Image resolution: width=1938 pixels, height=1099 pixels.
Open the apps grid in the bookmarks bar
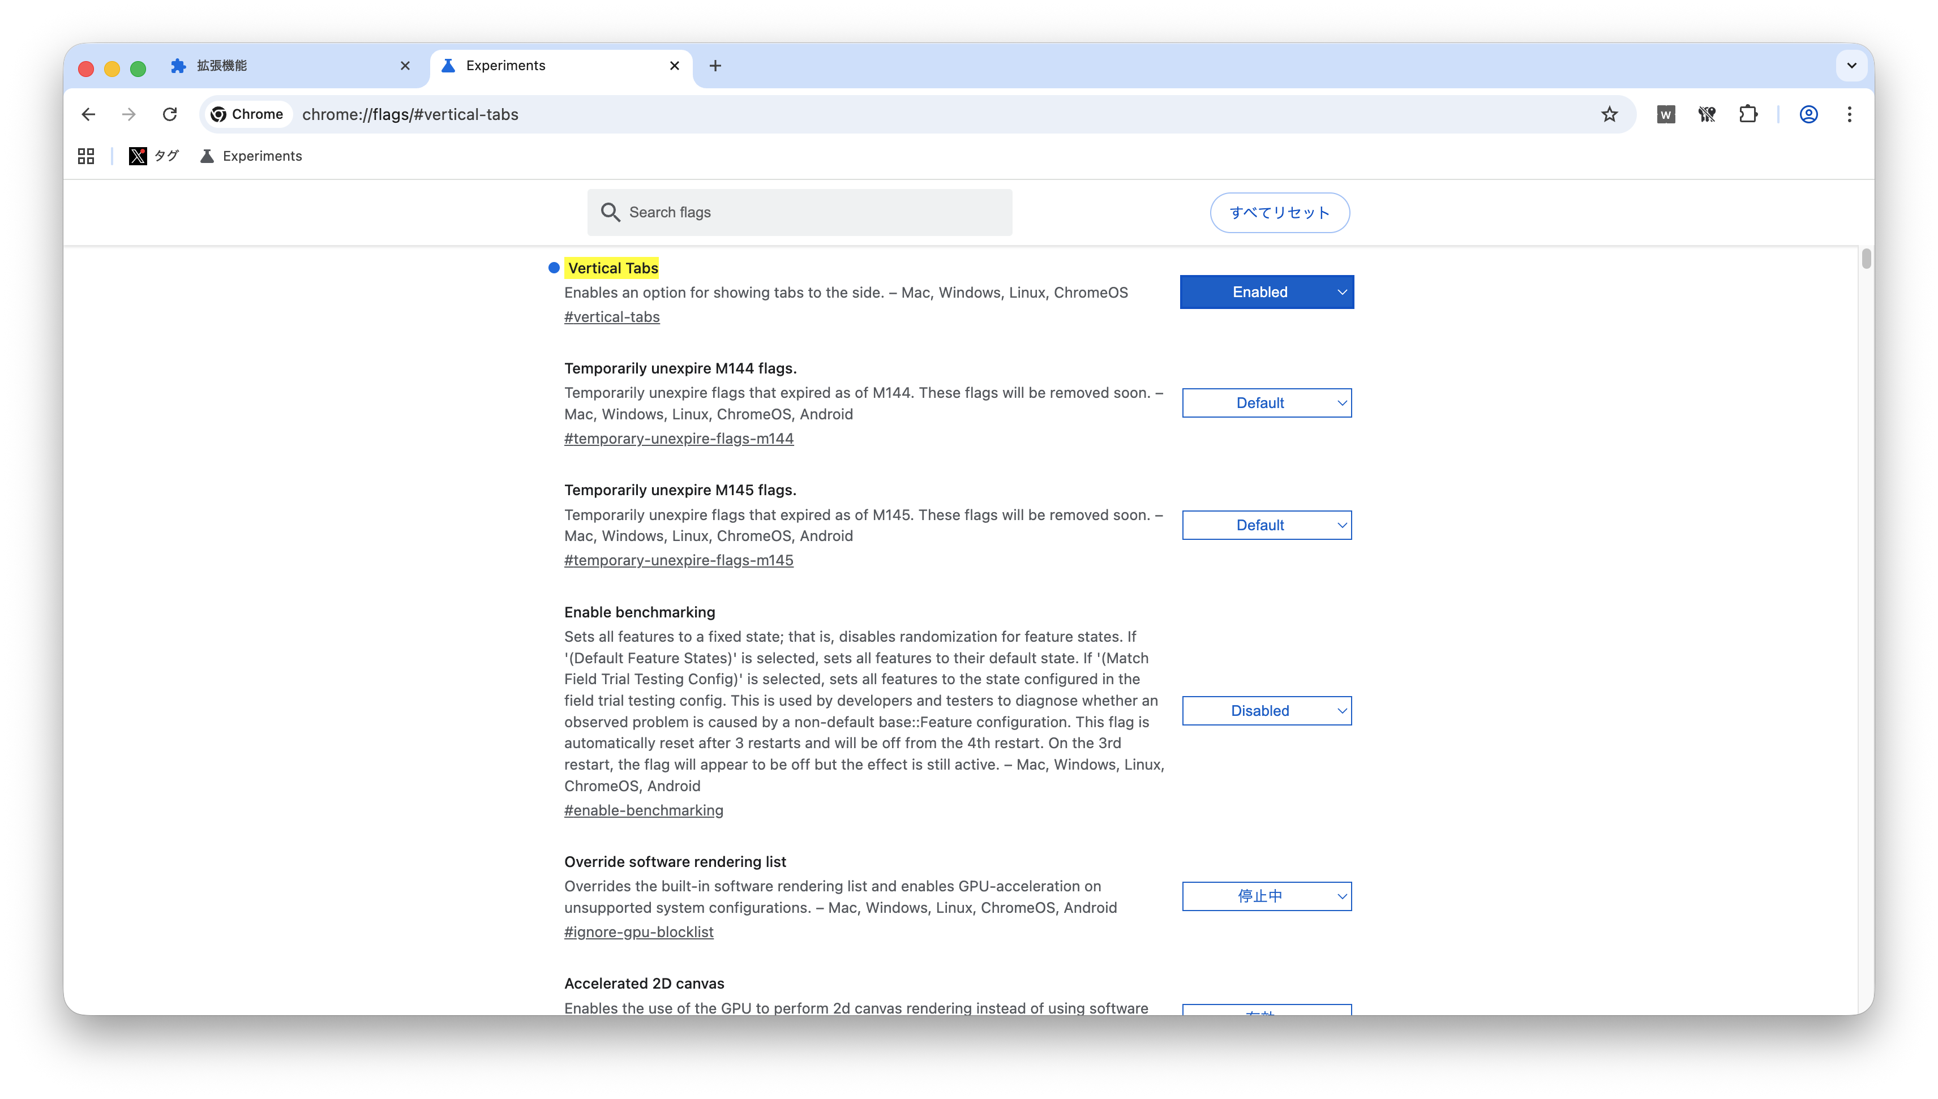pos(86,156)
